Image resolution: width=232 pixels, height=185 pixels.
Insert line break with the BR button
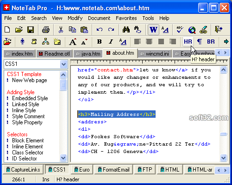[x=211, y=41]
